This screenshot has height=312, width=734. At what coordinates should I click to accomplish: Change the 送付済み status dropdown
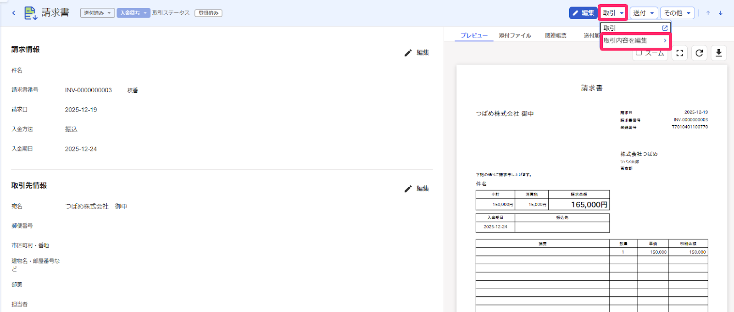[97, 13]
